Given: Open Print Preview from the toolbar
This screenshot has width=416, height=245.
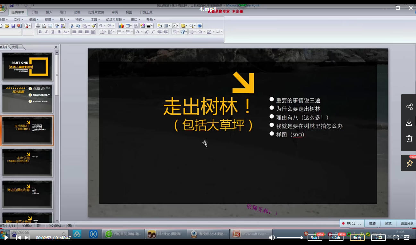Looking at the screenshot, I should [x=44, y=26].
